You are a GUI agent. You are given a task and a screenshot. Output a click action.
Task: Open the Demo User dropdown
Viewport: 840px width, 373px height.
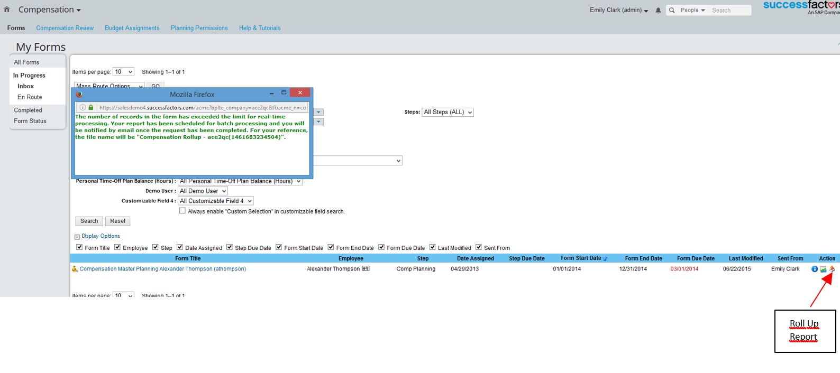203,191
